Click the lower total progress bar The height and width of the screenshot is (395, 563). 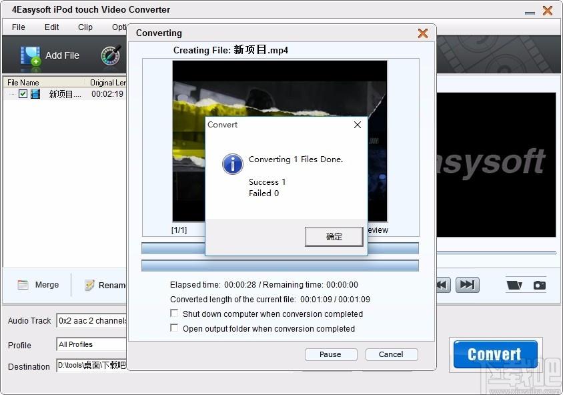pyautogui.click(x=280, y=266)
